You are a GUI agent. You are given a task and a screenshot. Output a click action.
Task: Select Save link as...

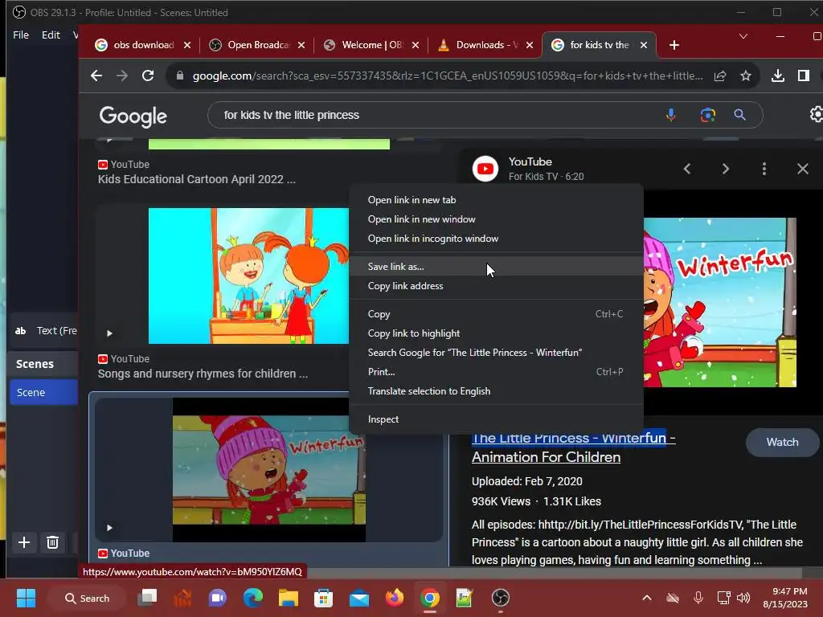[x=496, y=267]
